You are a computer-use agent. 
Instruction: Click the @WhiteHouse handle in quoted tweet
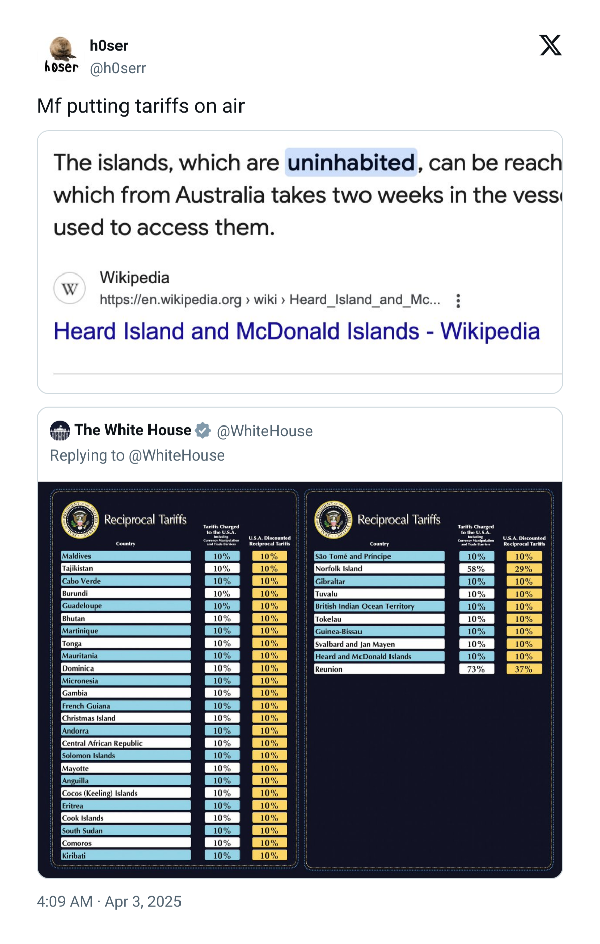[x=264, y=431]
